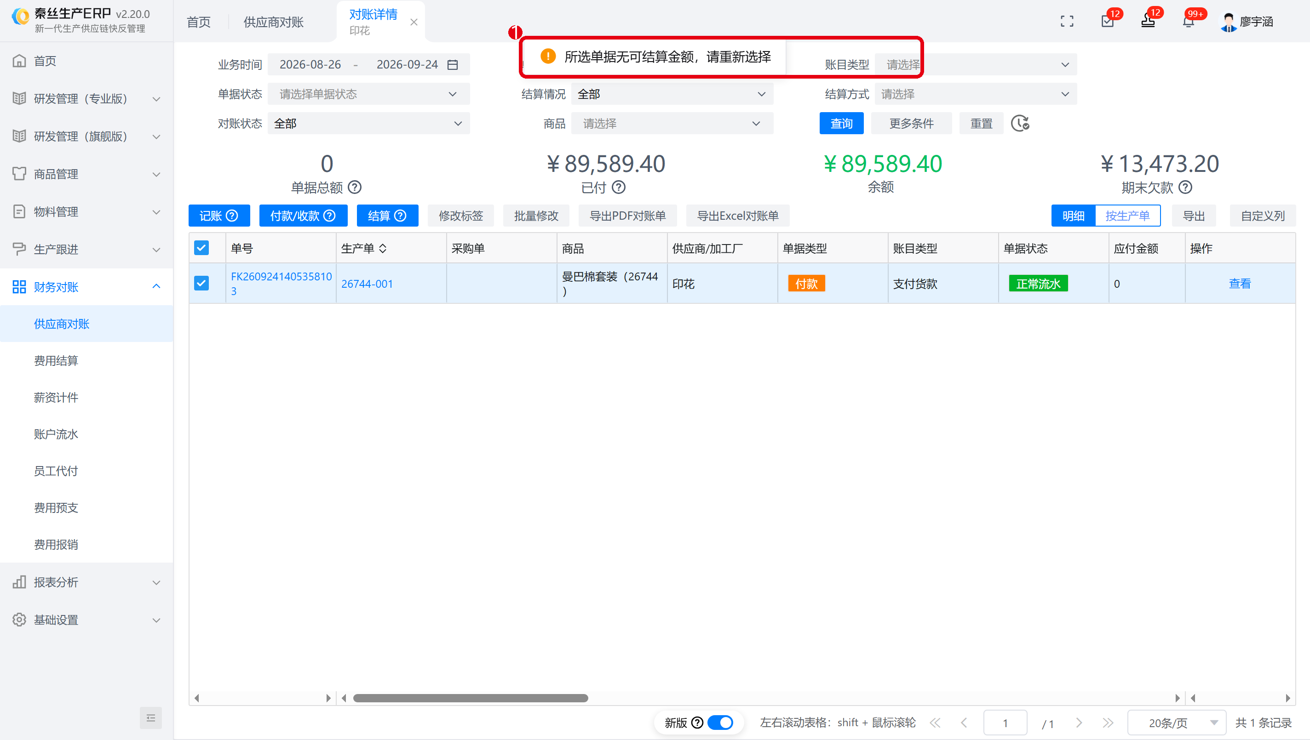
Task: Collapse the 财务对账 menu
Action: (86, 287)
